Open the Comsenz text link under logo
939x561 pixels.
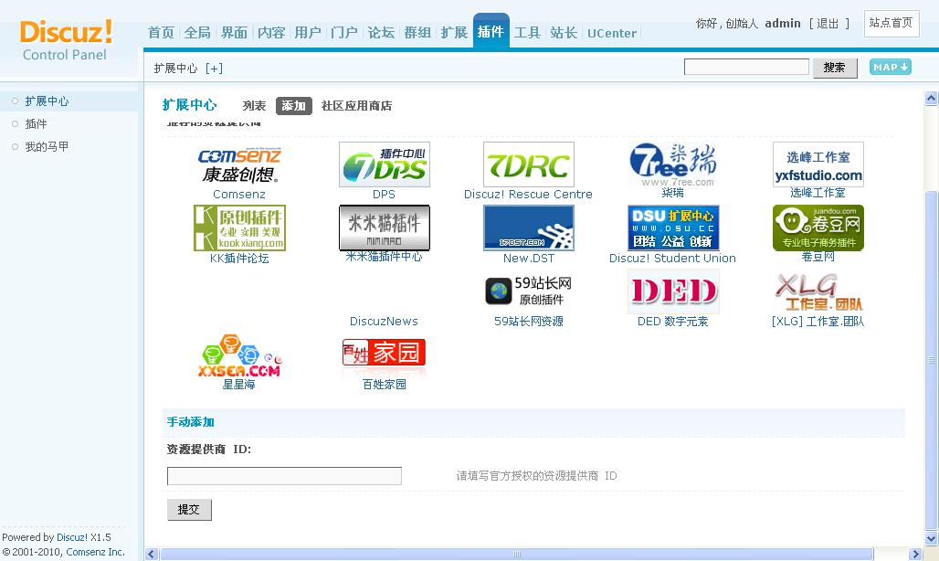pyautogui.click(x=239, y=195)
